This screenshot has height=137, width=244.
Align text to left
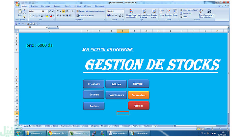(x=58, y=16)
